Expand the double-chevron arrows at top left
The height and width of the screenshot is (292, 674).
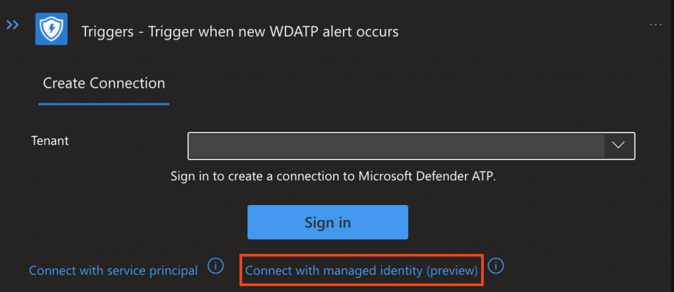pos(13,25)
